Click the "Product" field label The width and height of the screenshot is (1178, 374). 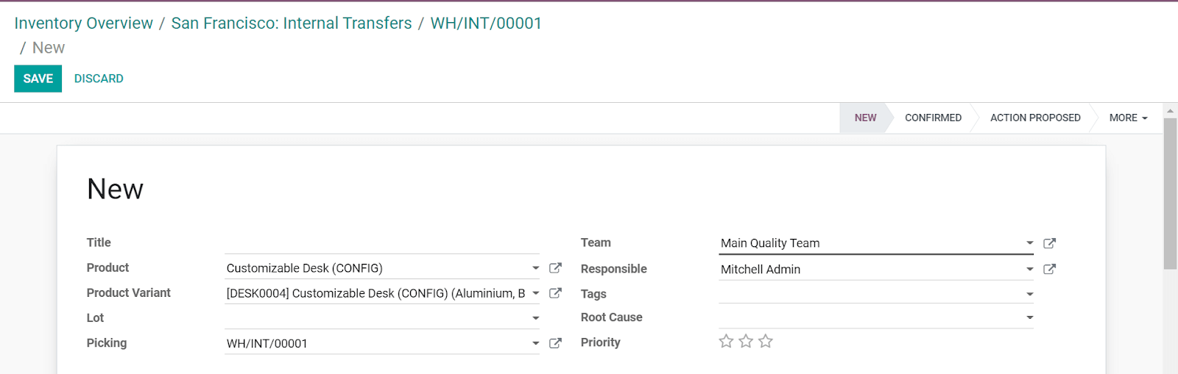pyautogui.click(x=107, y=267)
